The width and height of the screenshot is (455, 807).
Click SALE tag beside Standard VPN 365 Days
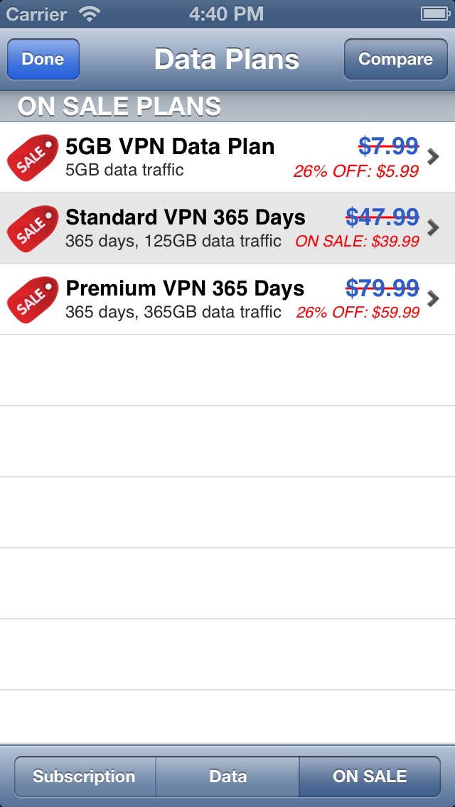coord(33,228)
